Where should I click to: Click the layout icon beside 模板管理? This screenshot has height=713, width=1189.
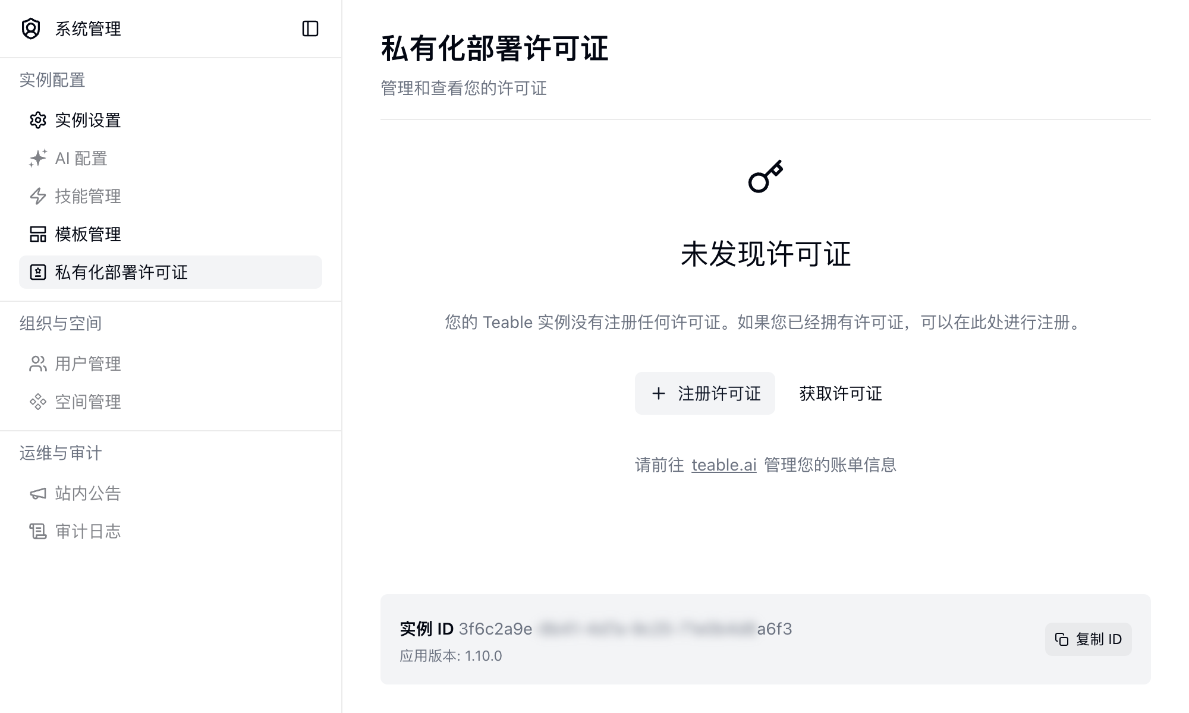pyautogui.click(x=38, y=234)
